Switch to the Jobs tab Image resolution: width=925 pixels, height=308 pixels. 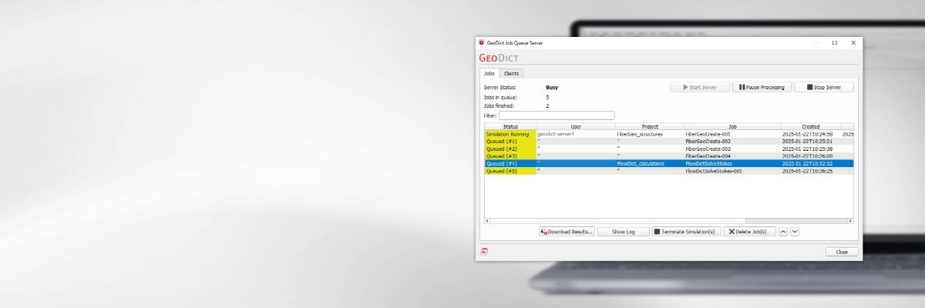coord(489,73)
